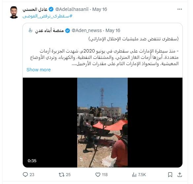Click the May 16 date of the main tweet
The height and width of the screenshot is (184, 193).
pyautogui.click(x=100, y=9)
